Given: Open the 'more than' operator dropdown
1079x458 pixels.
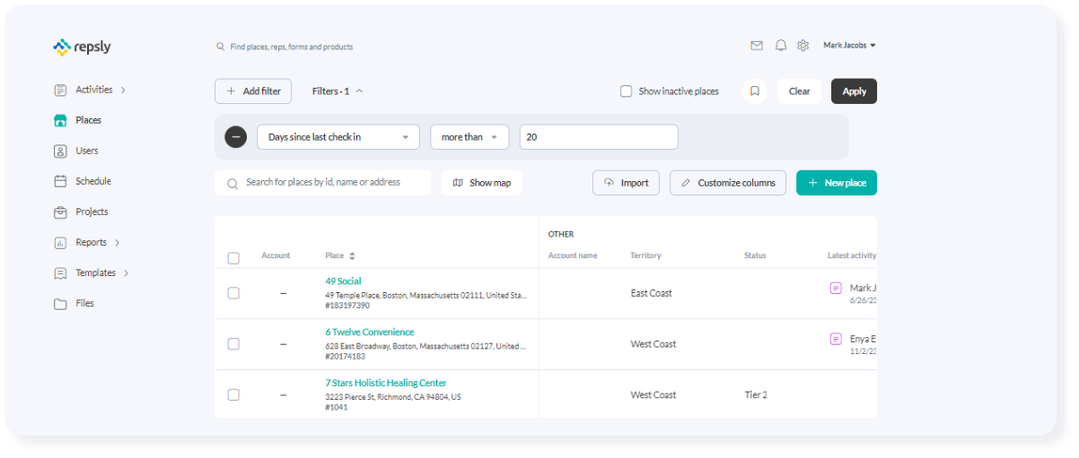Looking at the screenshot, I should (469, 137).
